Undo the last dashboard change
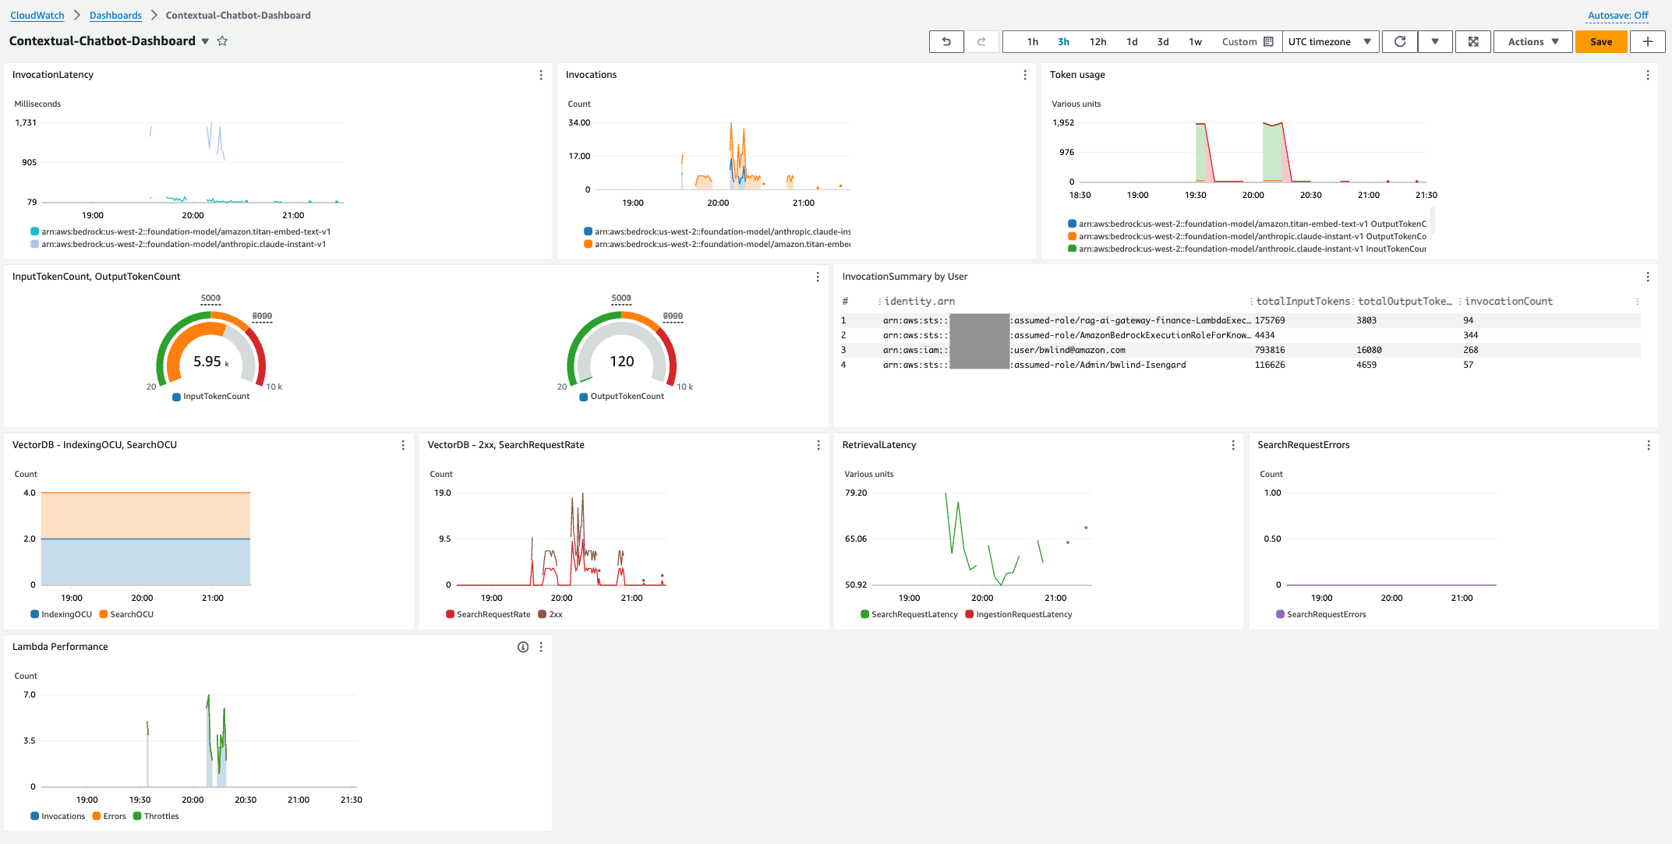Screen dimensions: 1672x844 [x=946, y=41]
